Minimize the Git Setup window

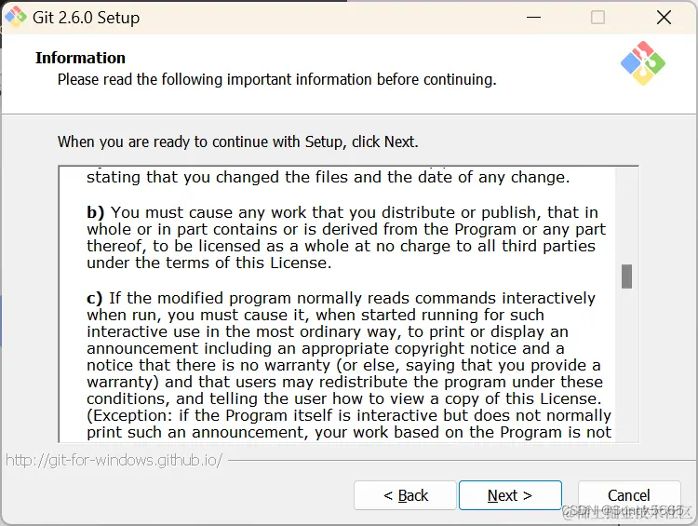(x=533, y=18)
